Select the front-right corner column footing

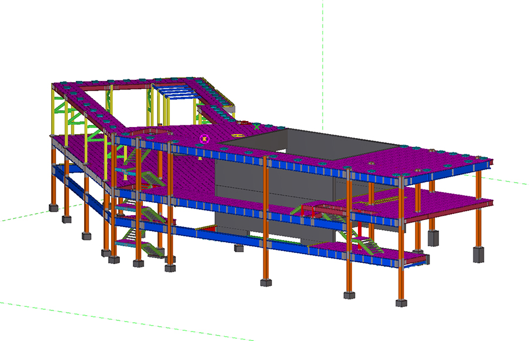click(x=402, y=303)
